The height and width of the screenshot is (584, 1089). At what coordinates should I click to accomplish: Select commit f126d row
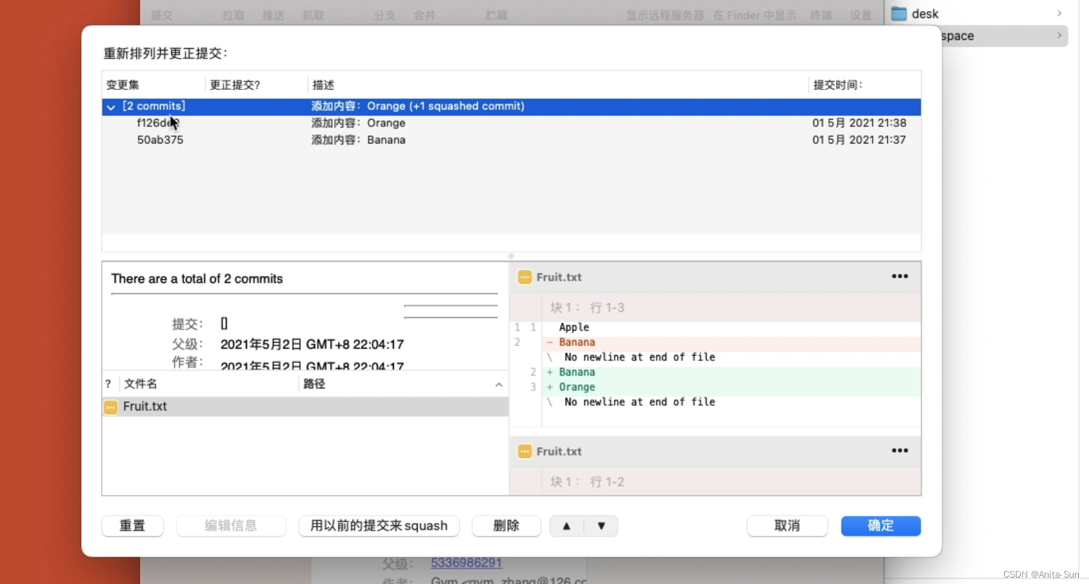[511, 123]
